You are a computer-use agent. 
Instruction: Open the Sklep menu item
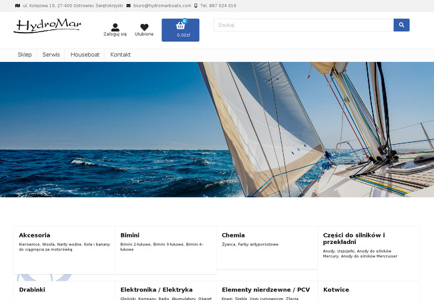point(25,55)
